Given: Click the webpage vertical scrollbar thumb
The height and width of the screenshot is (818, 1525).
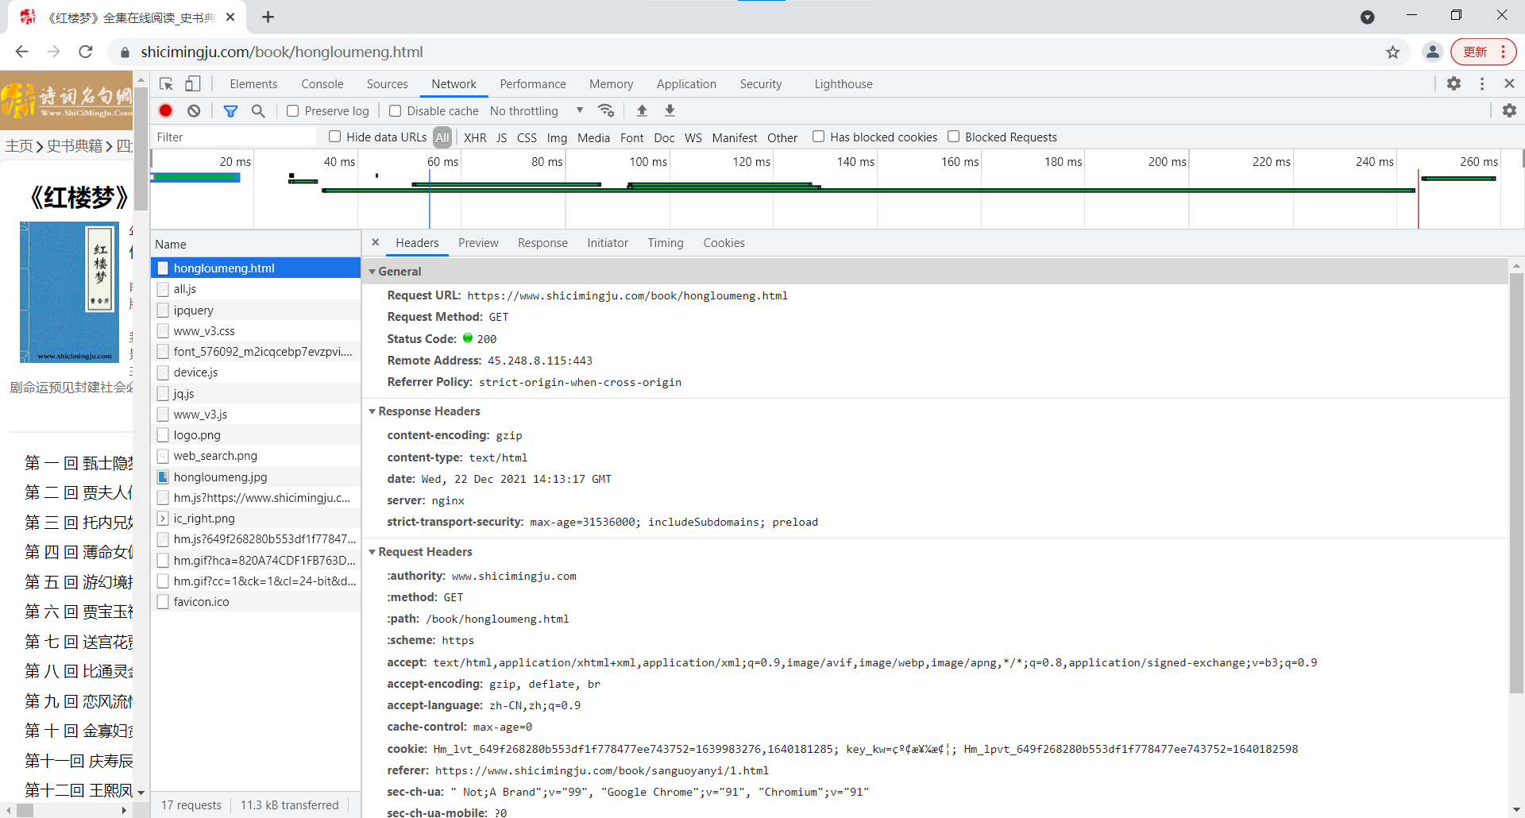Looking at the screenshot, I should [141, 149].
